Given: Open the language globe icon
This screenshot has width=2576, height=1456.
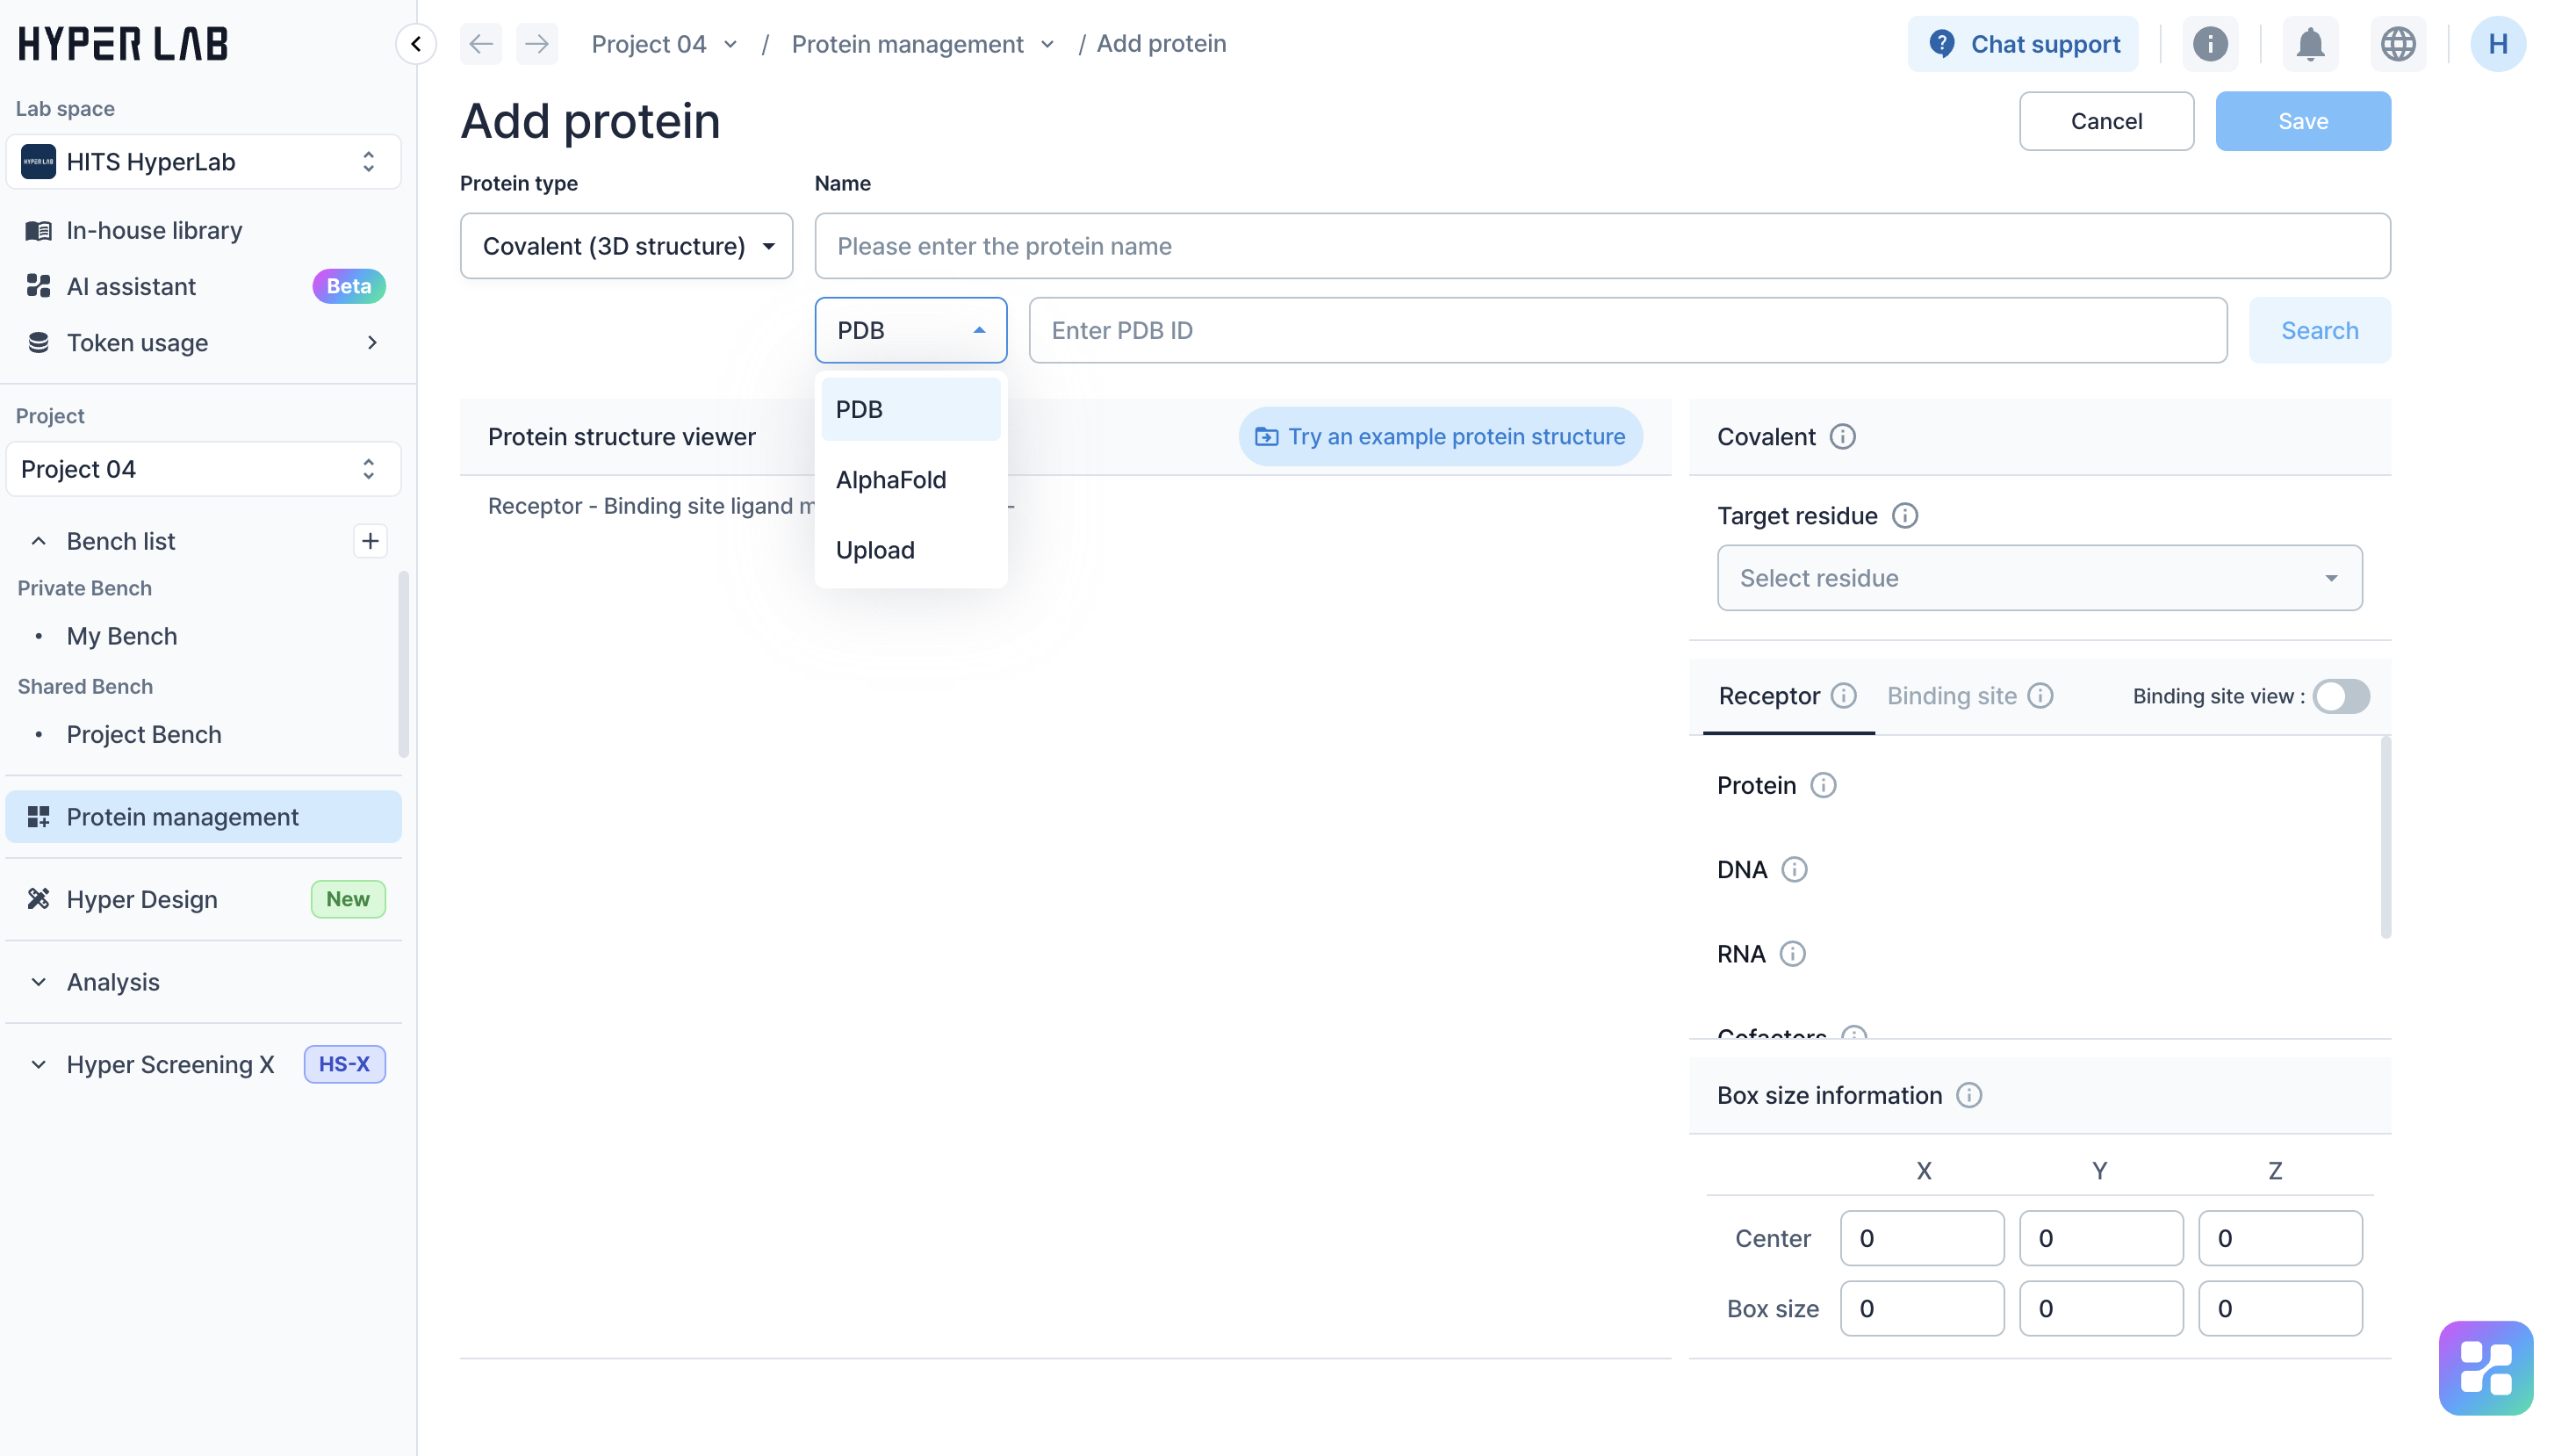Looking at the screenshot, I should [2398, 44].
